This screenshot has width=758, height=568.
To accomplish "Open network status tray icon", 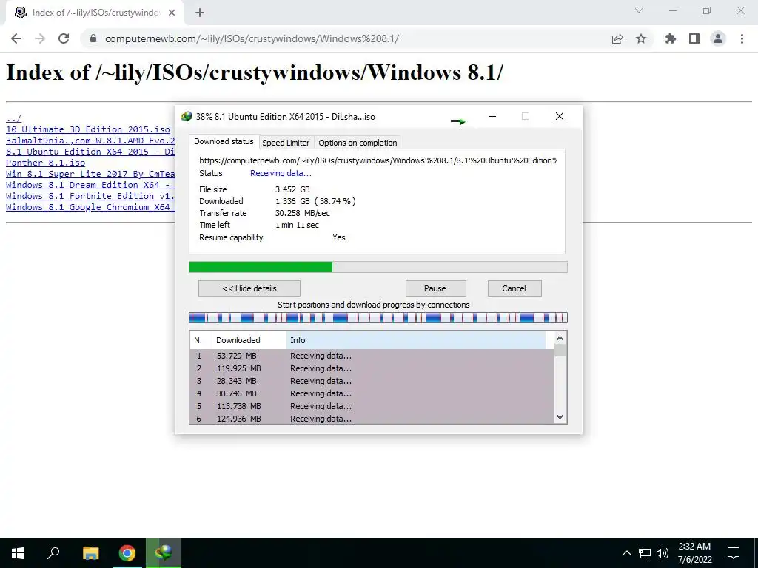I will (x=645, y=553).
